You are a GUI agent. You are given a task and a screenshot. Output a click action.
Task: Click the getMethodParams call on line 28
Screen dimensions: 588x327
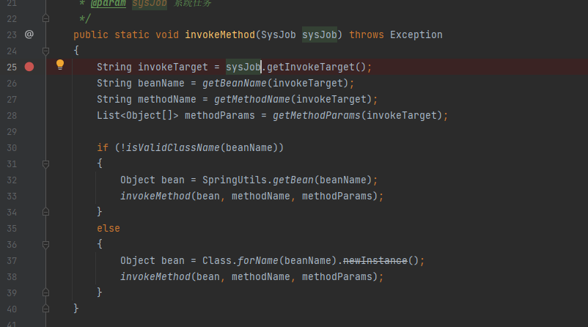pyautogui.click(x=317, y=116)
